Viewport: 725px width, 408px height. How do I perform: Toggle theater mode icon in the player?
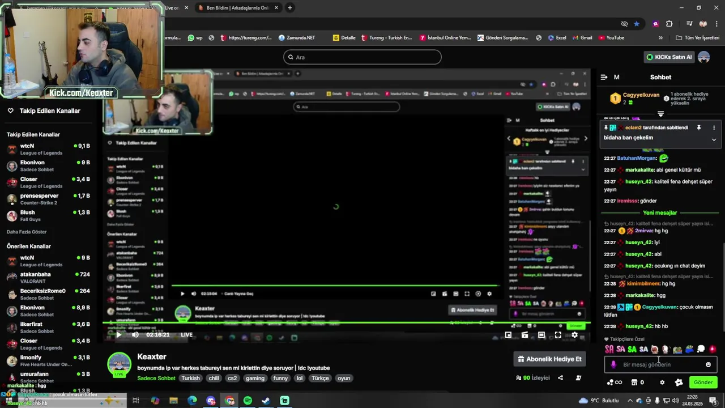tap(541, 335)
